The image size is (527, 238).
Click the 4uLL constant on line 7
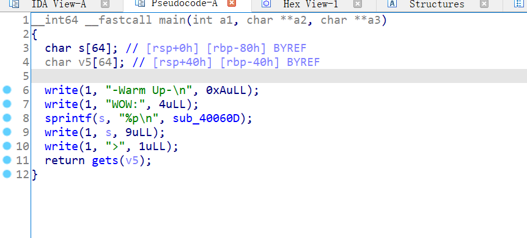pyautogui.click(x=172, y=105)
